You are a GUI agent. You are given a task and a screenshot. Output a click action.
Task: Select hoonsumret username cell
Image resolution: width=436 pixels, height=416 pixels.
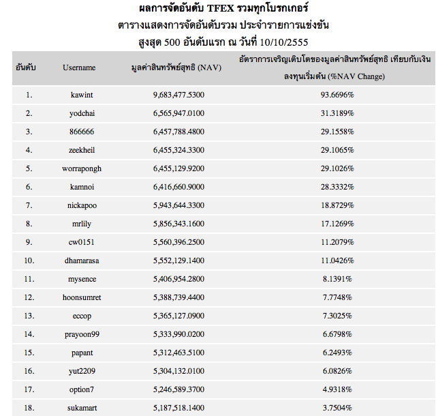82,297
